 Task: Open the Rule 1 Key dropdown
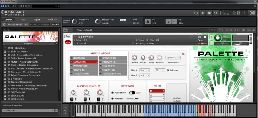click(144, 70)
